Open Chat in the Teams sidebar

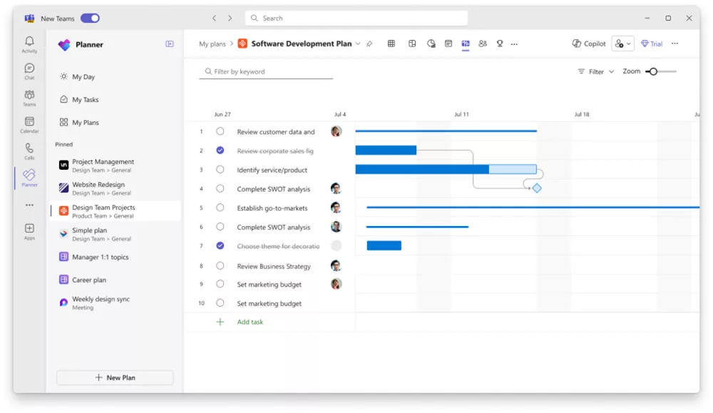(x=29, y=71)
